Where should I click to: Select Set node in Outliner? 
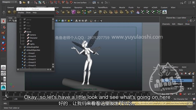(x=31, y=41)
